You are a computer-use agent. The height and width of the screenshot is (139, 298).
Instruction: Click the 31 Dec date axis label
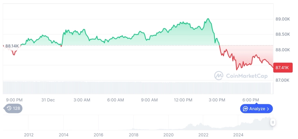pyautogui.click(x=48, y=100)
